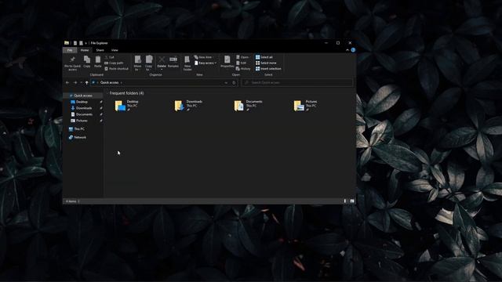Click Invert selection in ribbon
This screenshot has height=282, width=502.
[x=268, y=69]
